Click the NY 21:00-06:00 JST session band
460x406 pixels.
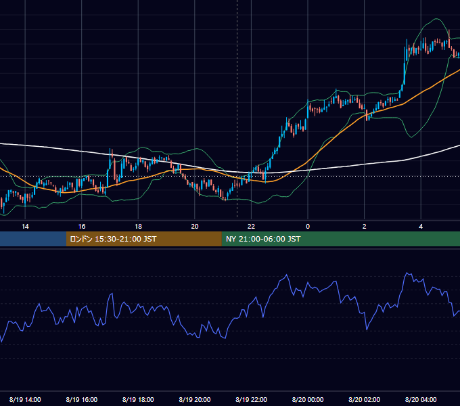pyautogui.click(x=340, y=239)
